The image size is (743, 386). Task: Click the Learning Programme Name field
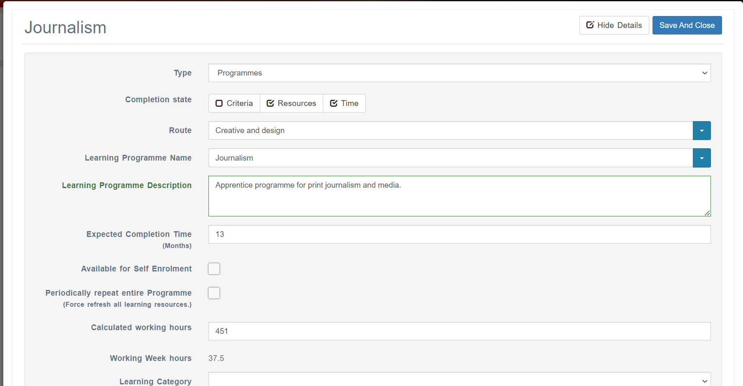[451, 158]
